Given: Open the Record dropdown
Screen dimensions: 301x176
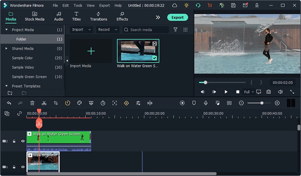Looking at the screenshot, I should (108, 30).
